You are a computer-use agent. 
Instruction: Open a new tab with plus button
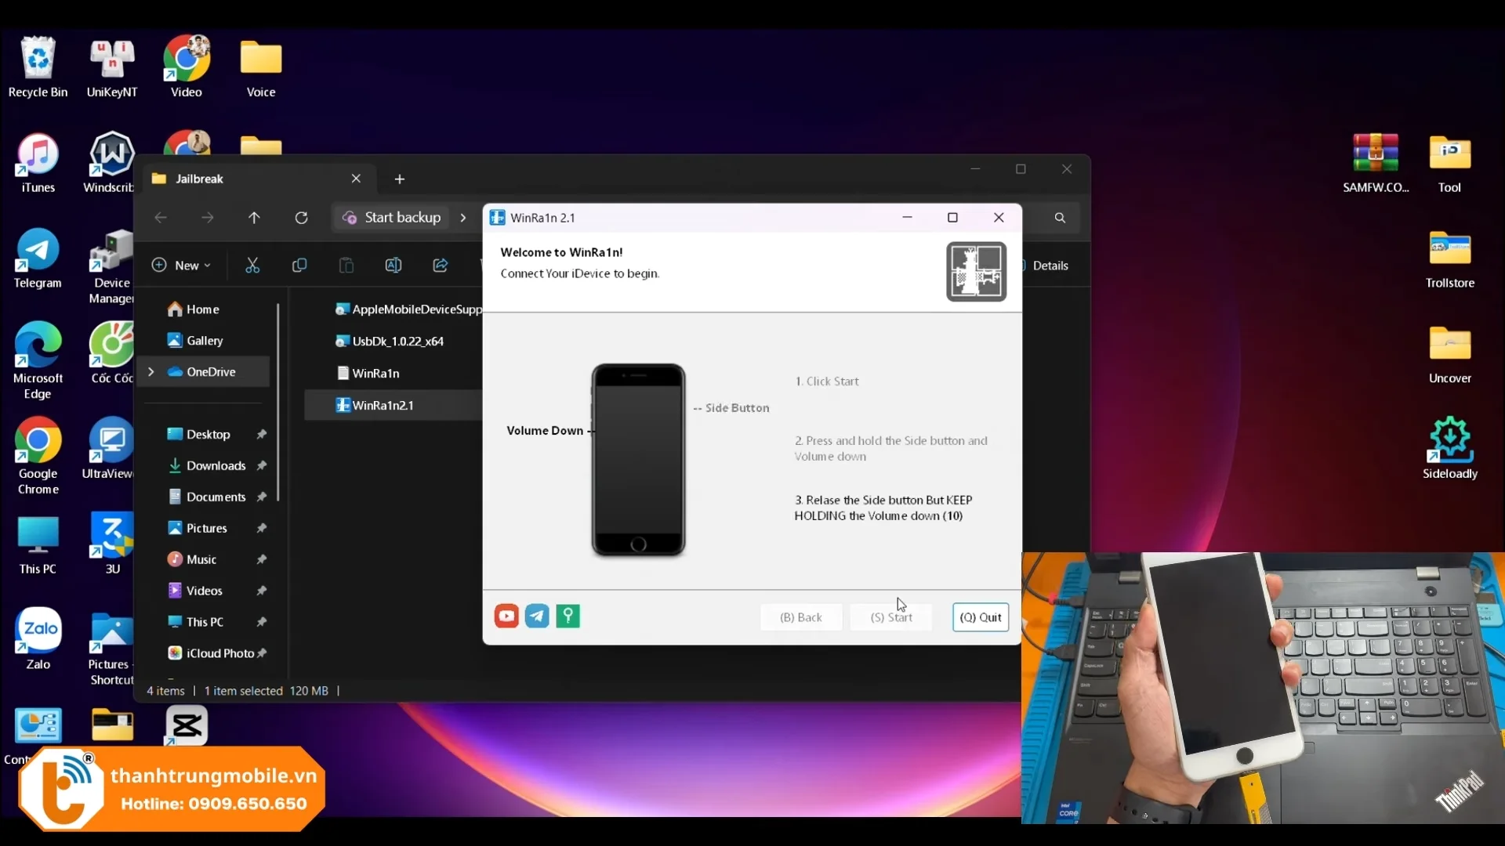coord(400,179)
